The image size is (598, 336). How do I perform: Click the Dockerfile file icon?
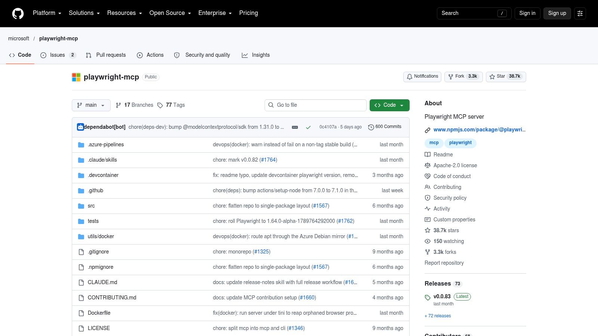tap(81, 313)
